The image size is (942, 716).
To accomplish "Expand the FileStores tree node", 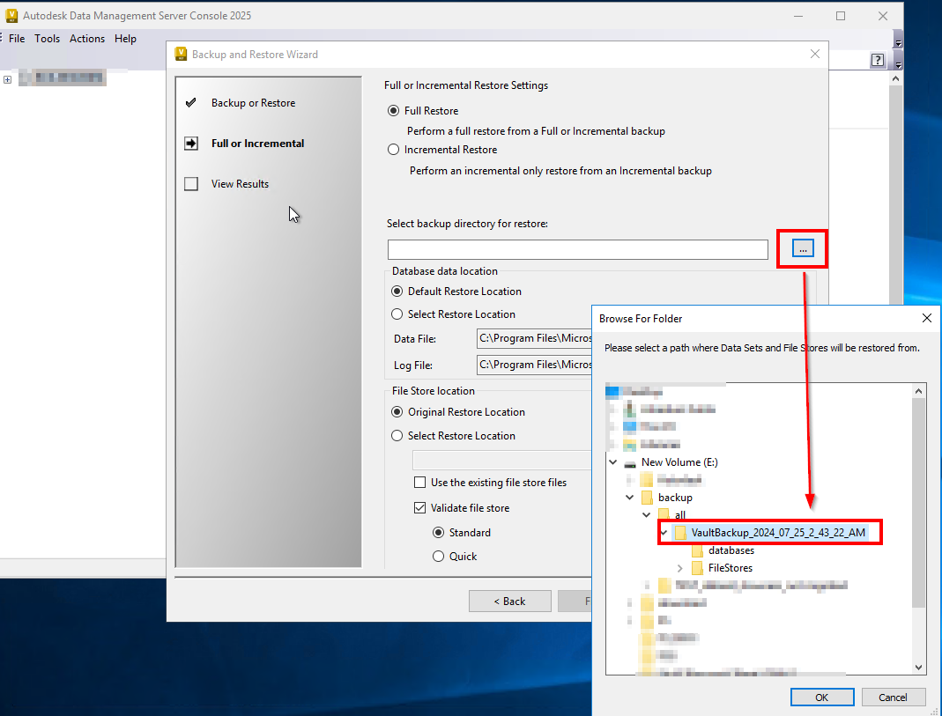I will (x=679, y=567).
